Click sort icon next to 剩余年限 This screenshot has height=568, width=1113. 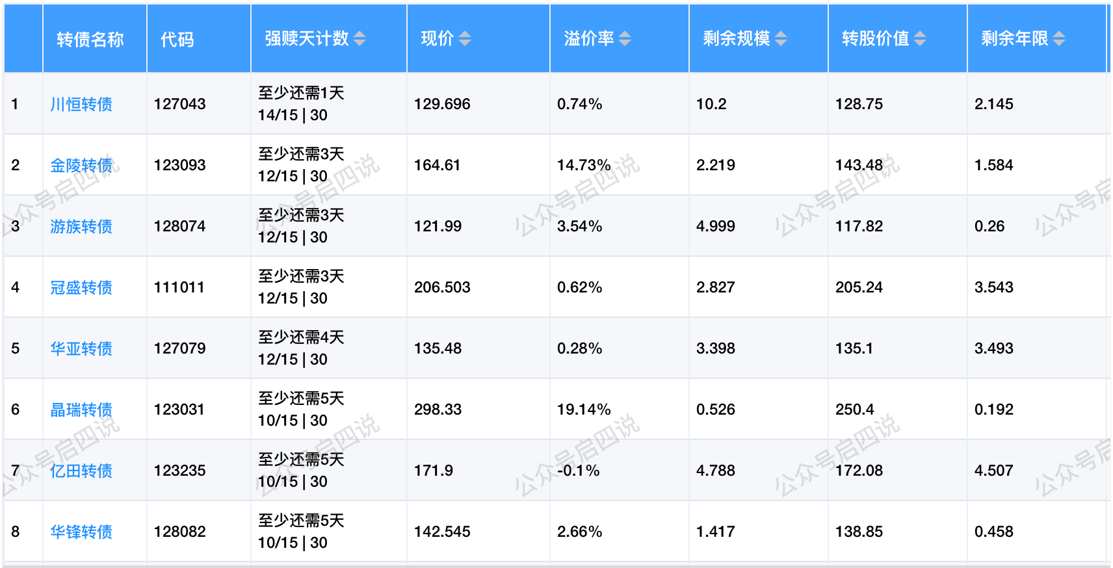[1058, 39]
